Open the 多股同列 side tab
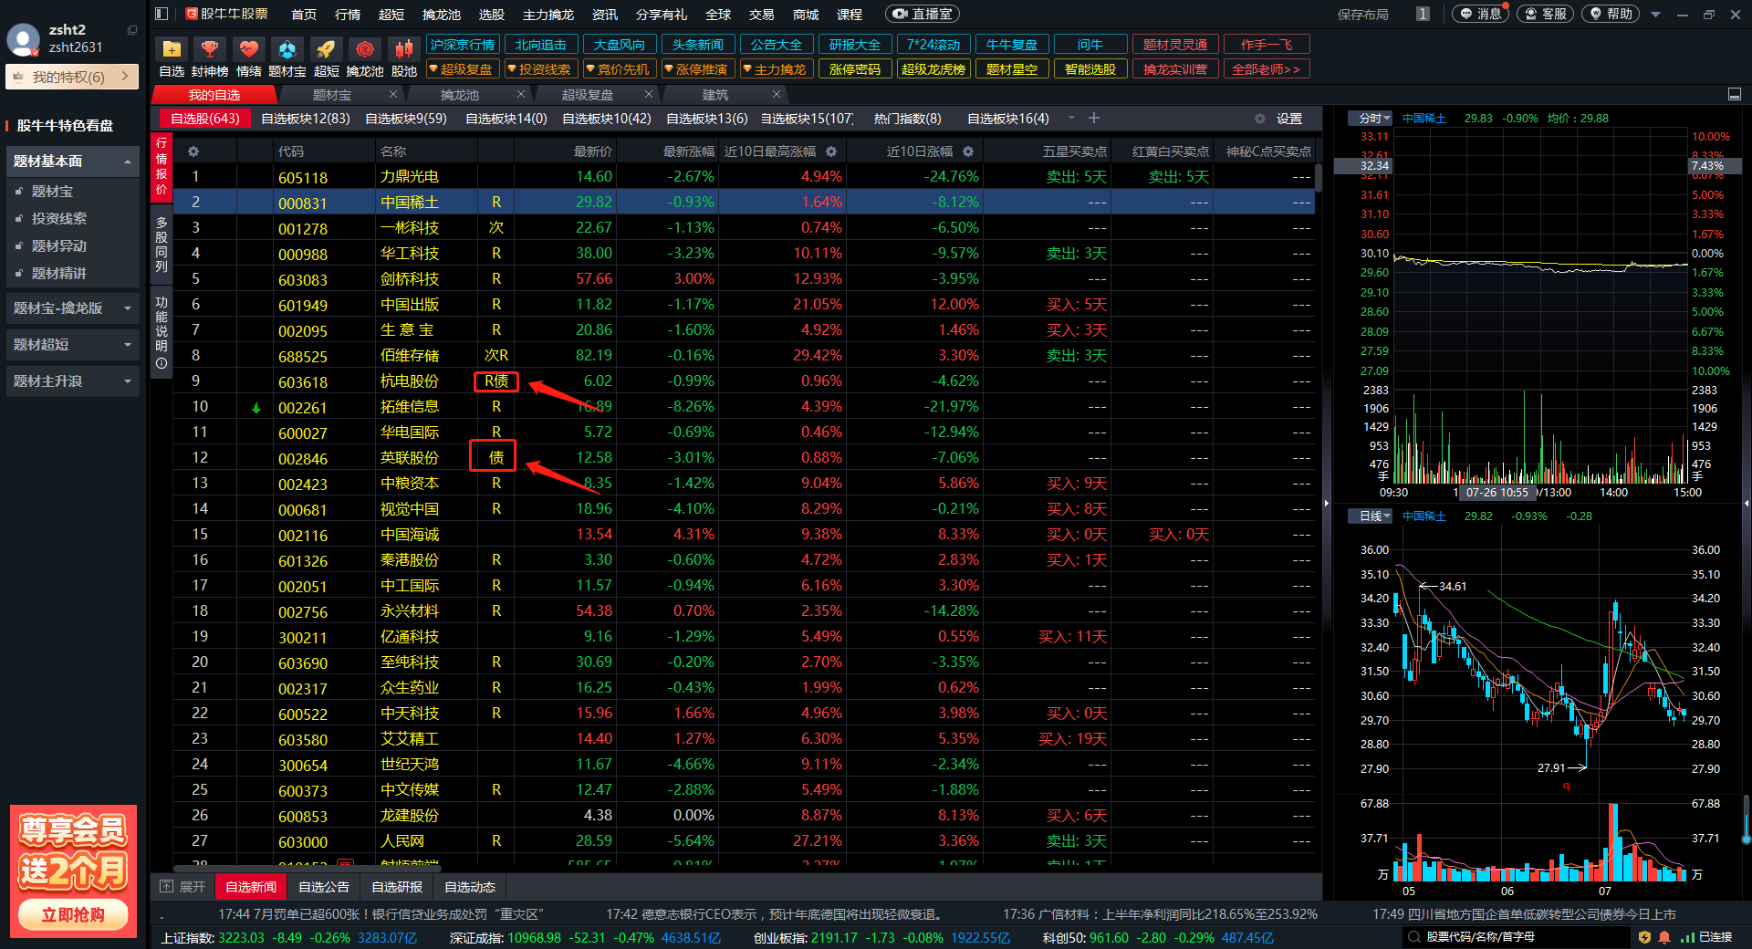Screen dimensions: 1752x949 click(162, 245)
